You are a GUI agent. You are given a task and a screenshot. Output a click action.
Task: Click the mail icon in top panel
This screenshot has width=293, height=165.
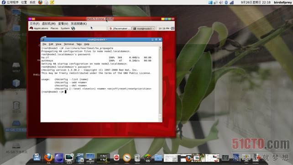pyautogui.click(x=46, y=2)
